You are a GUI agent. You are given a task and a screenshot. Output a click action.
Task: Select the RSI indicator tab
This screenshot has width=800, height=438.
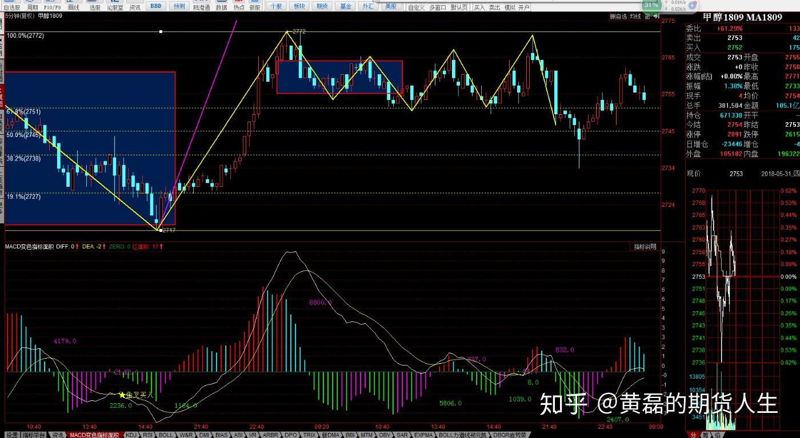148,434
